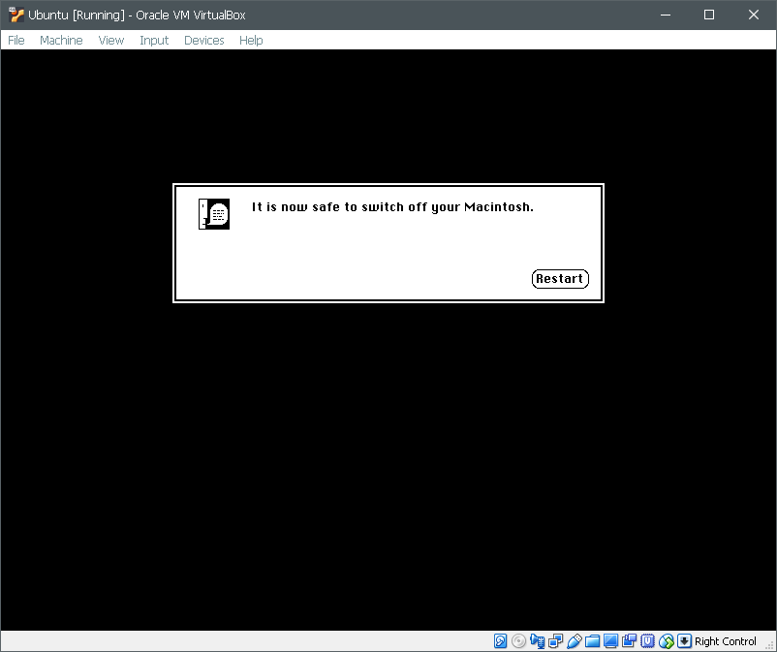Open the Input menu
This screenshot has width=777, height=652.
point(154,40)
